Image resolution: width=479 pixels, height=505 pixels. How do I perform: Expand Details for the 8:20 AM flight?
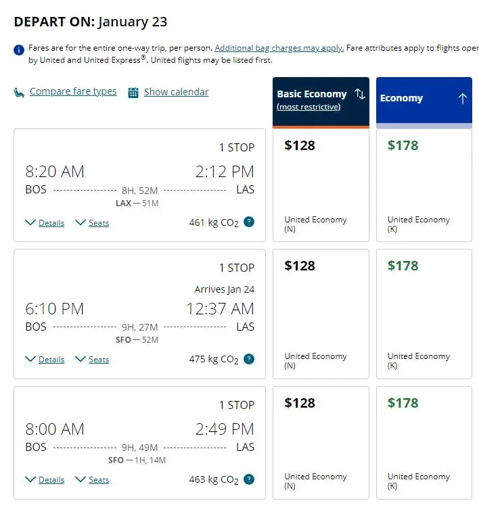click(x=45, y=222)
